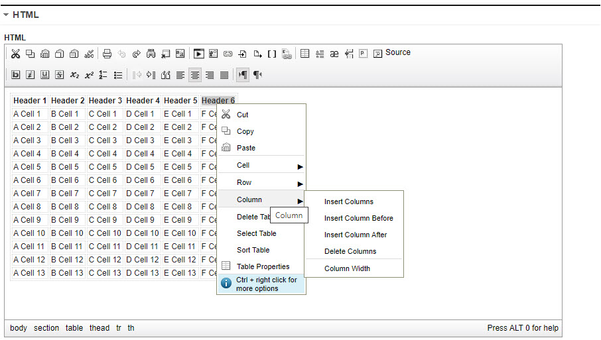The width and height of the screenshot is (601, 340).
Task: Insert a numbered list
Action: pos(103,75)
